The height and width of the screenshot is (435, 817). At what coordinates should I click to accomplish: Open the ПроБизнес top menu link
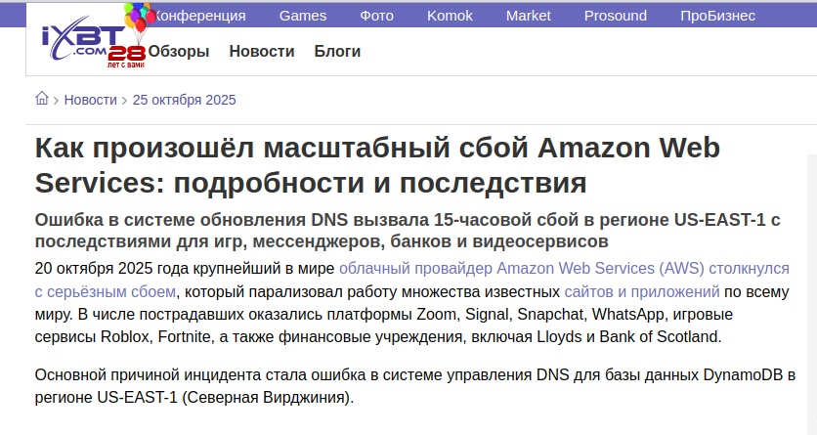(x=717, y=16)
